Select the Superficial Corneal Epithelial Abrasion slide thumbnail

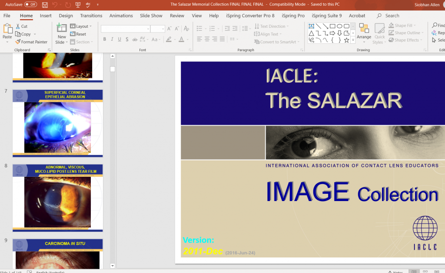pyautogui.click(x=58, y=123)
